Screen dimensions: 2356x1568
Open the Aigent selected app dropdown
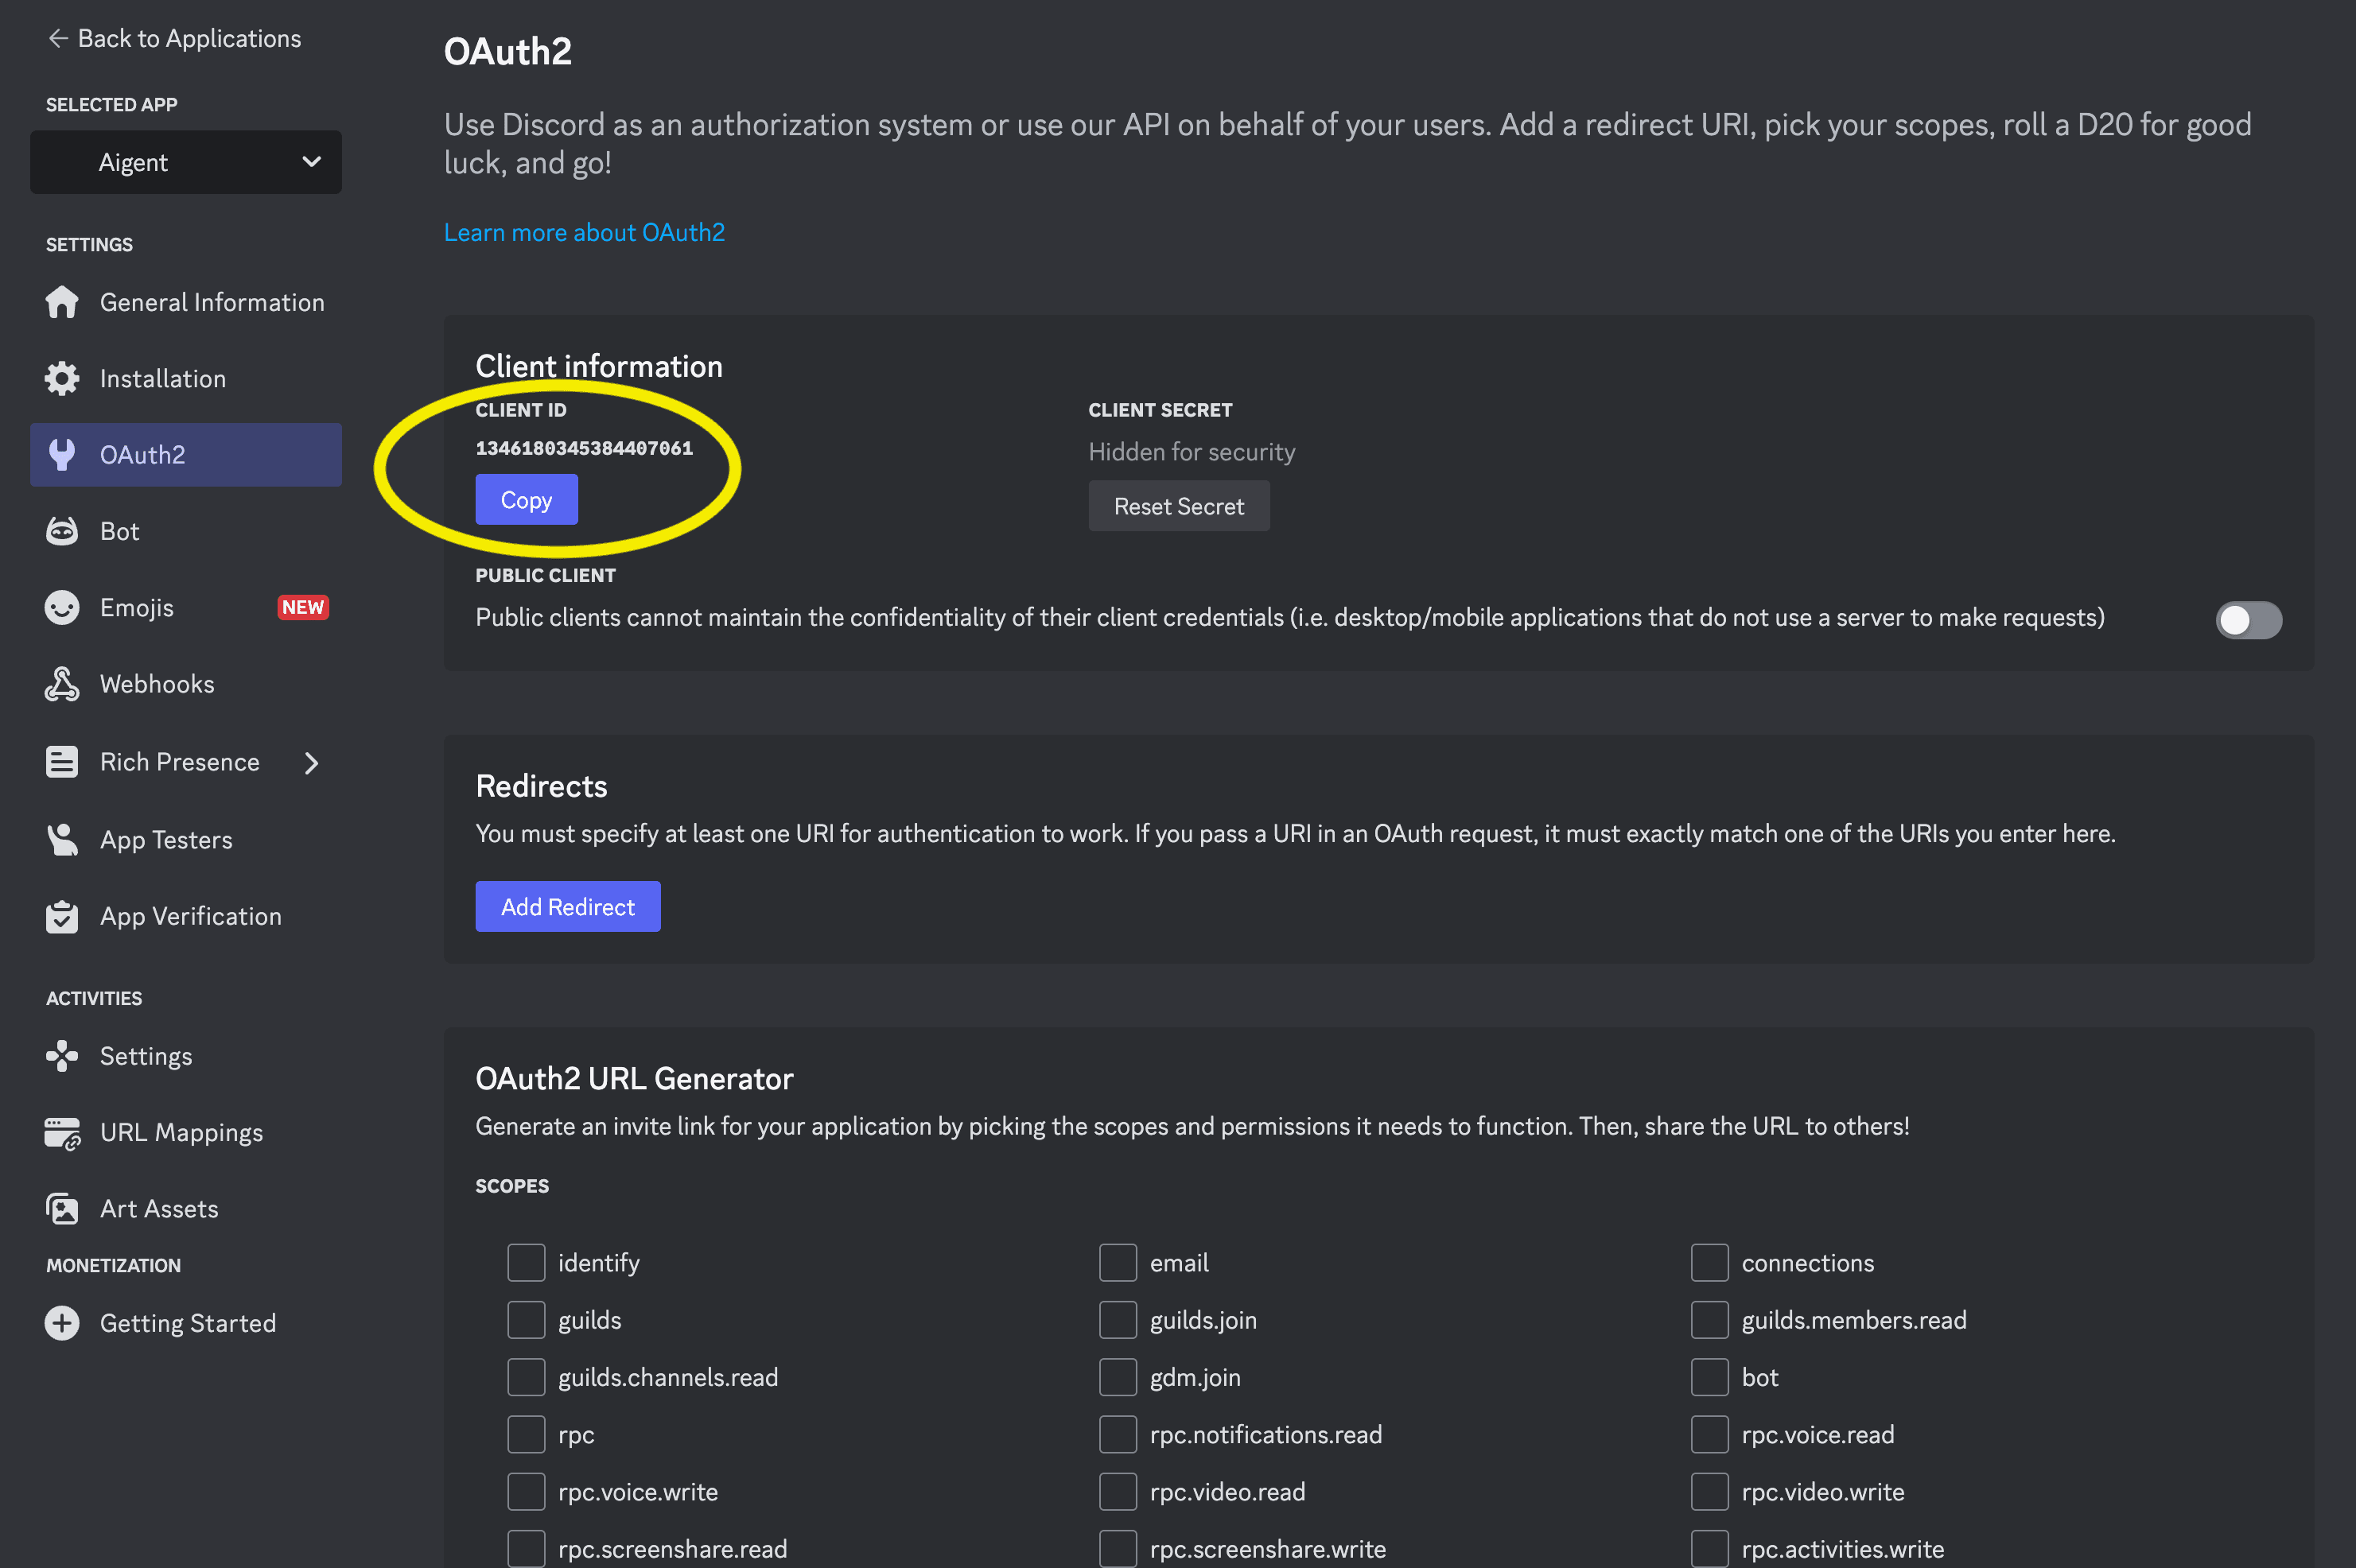[x=186, y=162]
